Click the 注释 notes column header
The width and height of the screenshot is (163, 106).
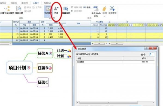[79, 23]
